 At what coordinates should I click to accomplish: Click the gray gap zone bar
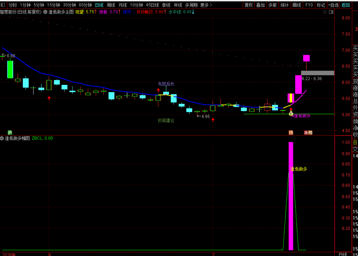[318, 73]
